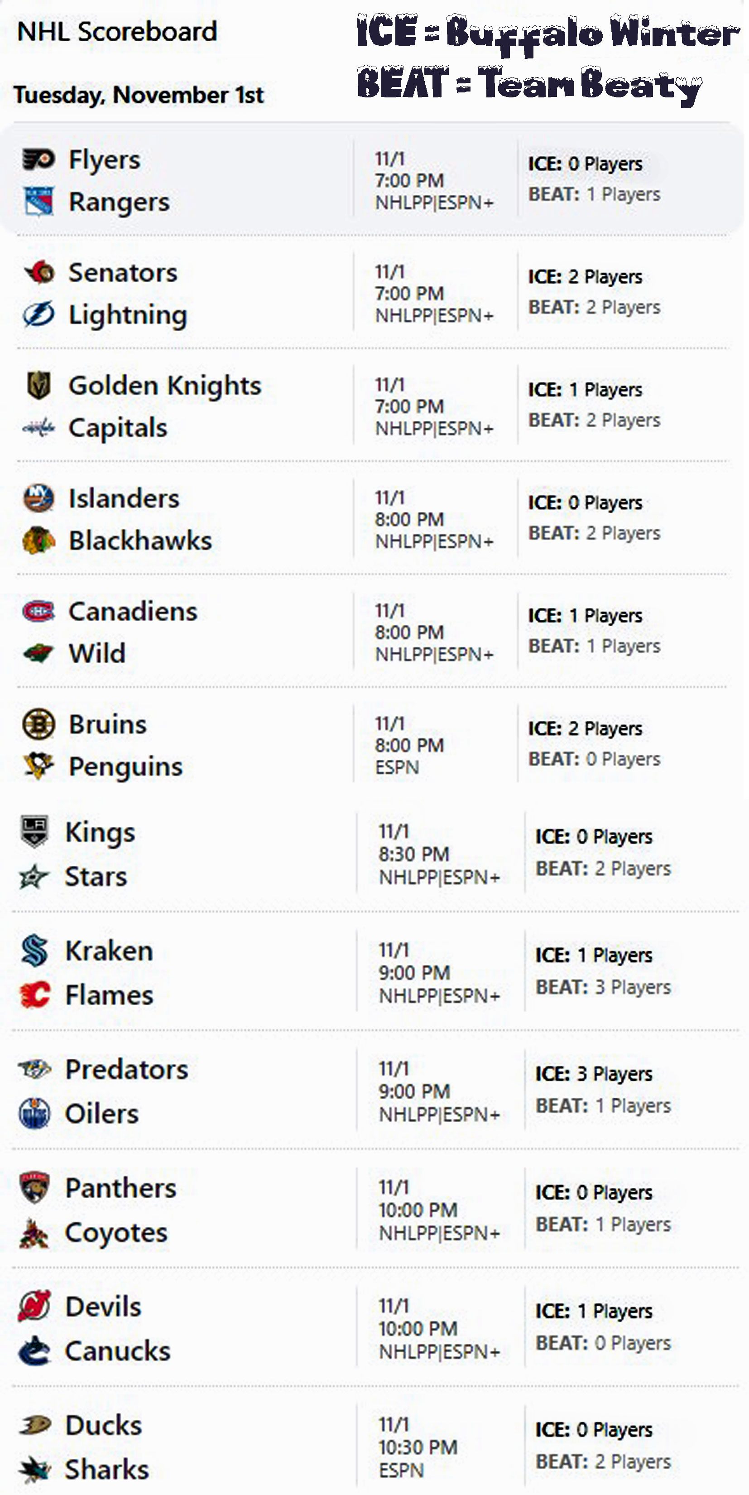Click the Senators team logo

click(x=39, y=272)
